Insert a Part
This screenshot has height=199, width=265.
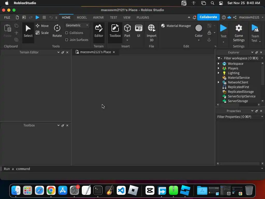tap(127, 31)
